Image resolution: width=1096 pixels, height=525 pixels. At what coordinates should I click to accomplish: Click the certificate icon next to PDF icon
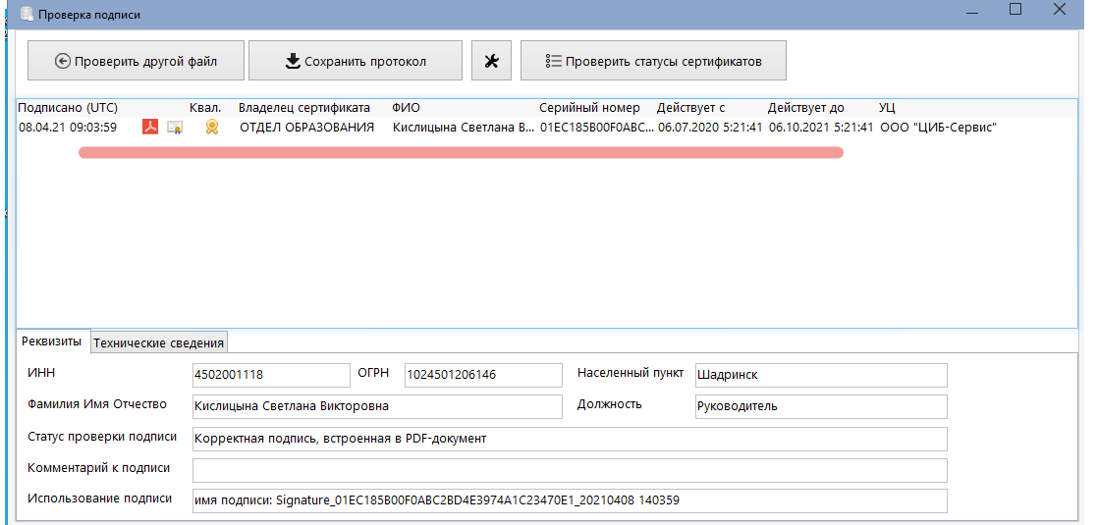pyautogui.click(x=175, y=128)
